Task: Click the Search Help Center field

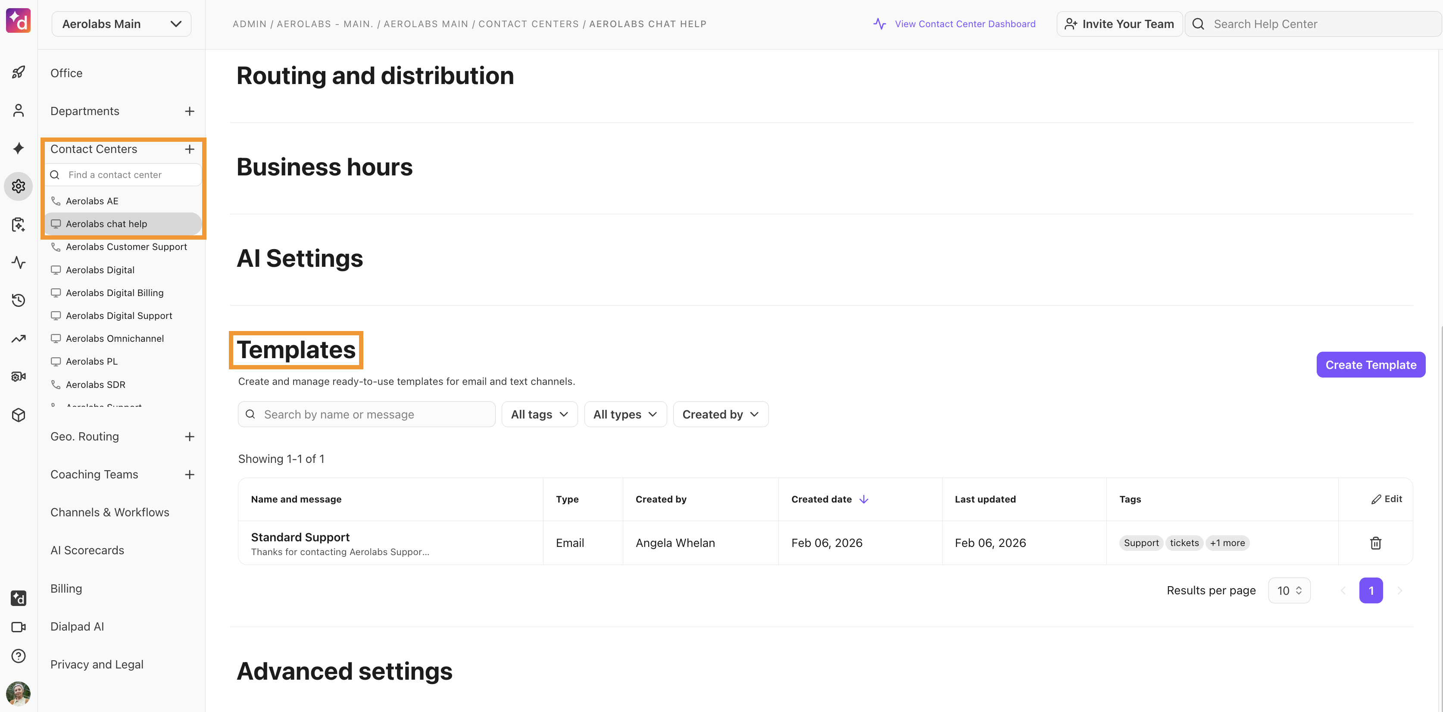Action: (x=1313, y=24)
